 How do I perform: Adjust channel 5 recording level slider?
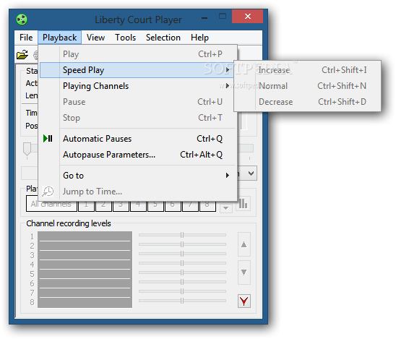182,273
